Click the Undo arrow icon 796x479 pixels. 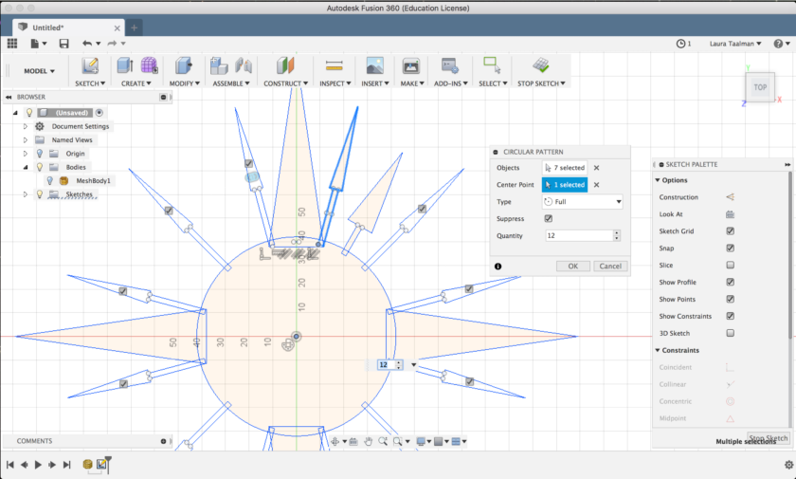[87, 44]
